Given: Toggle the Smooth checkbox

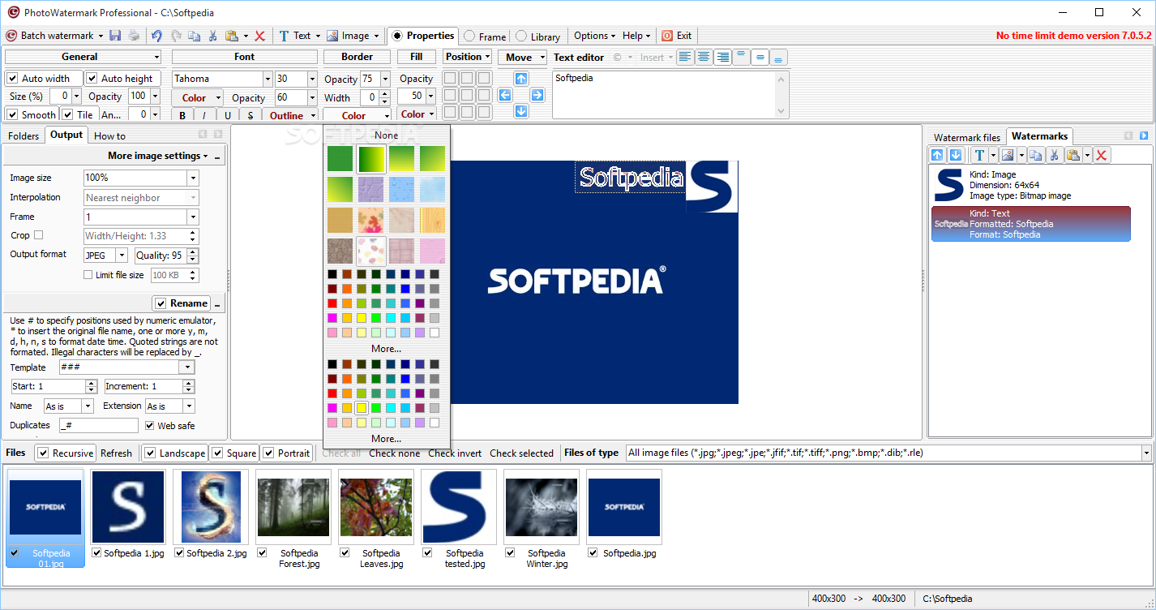Looking at the screenshot, I should tap(12, 114).
